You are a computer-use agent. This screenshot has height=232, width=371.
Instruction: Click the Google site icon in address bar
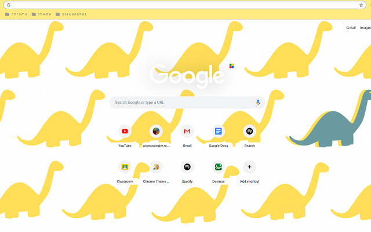tap(9, 5)
